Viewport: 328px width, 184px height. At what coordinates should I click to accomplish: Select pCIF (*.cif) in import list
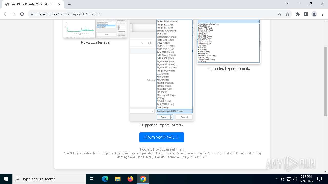point(162,34)
